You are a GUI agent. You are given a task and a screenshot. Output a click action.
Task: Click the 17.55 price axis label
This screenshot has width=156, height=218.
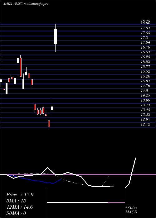click(x=145, y=33)
